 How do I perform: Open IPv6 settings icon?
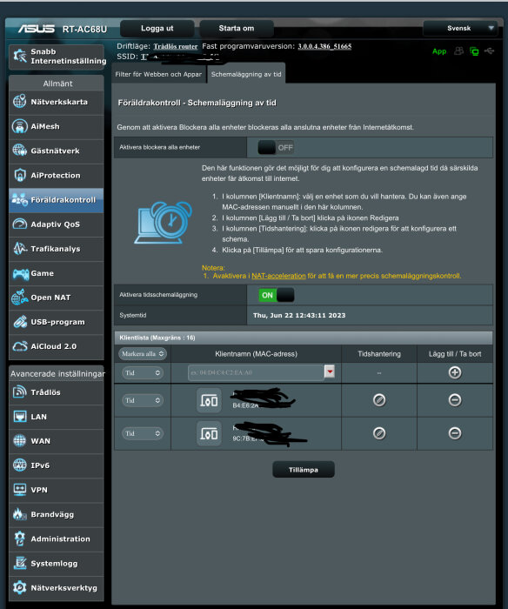point(19,465)
